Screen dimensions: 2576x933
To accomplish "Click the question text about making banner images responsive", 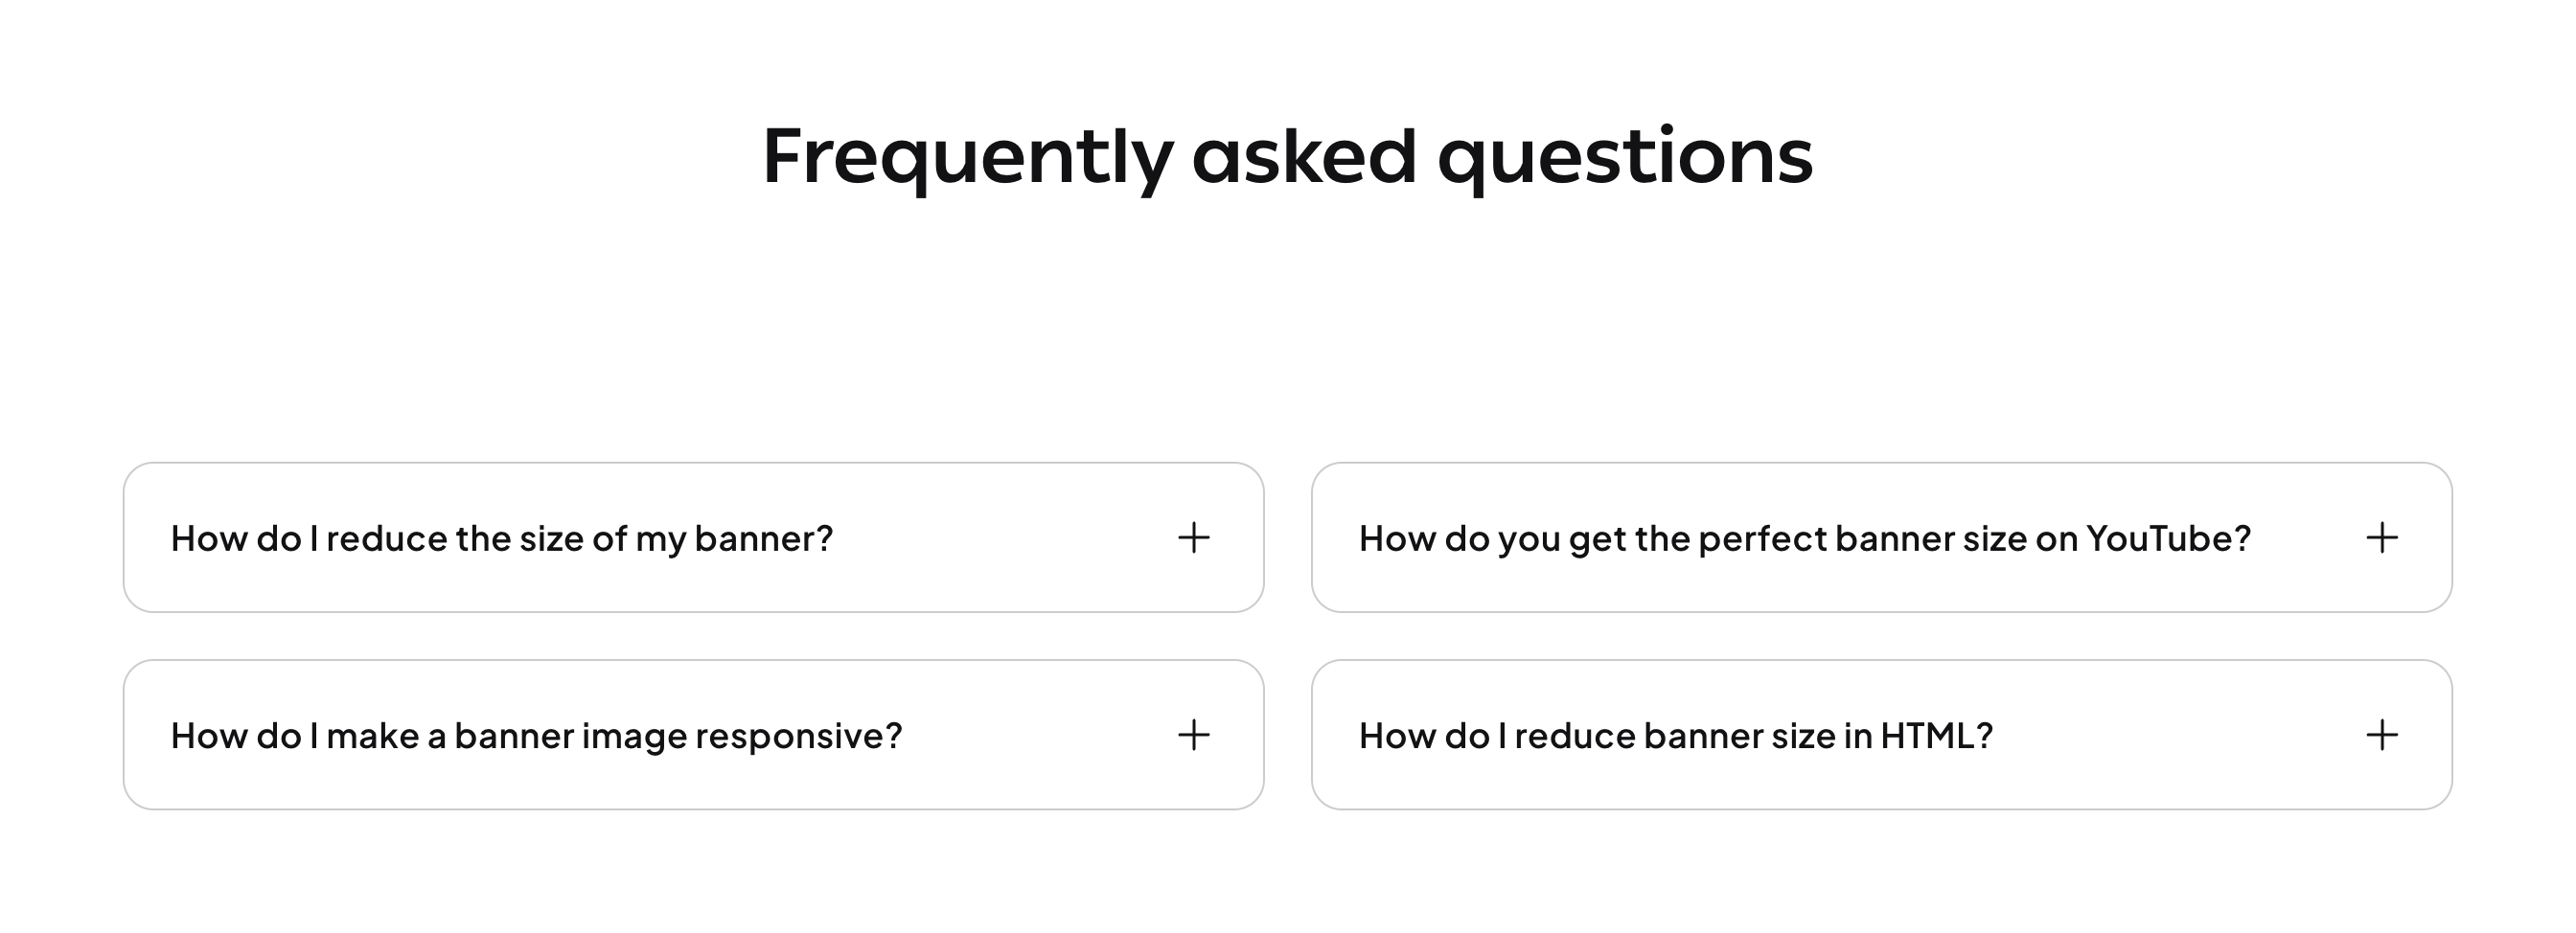I will (x=536, y=735).
